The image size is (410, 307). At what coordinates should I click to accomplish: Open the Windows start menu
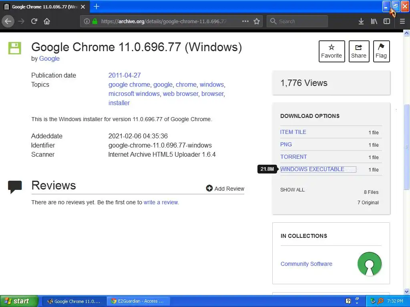pos(19,301)
